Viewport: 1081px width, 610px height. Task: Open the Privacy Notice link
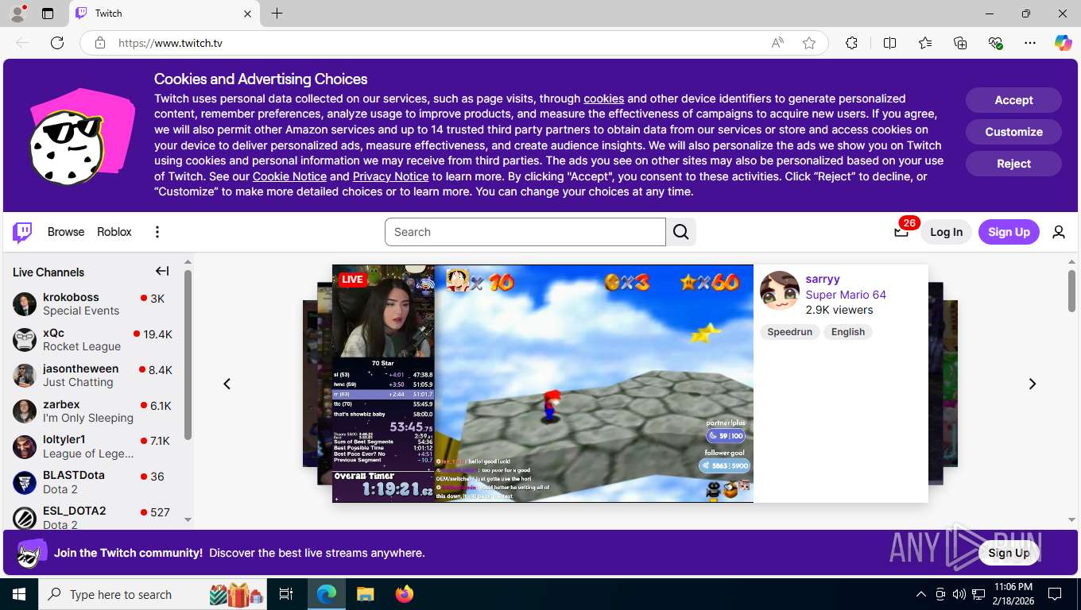click(x=390, y=176)
